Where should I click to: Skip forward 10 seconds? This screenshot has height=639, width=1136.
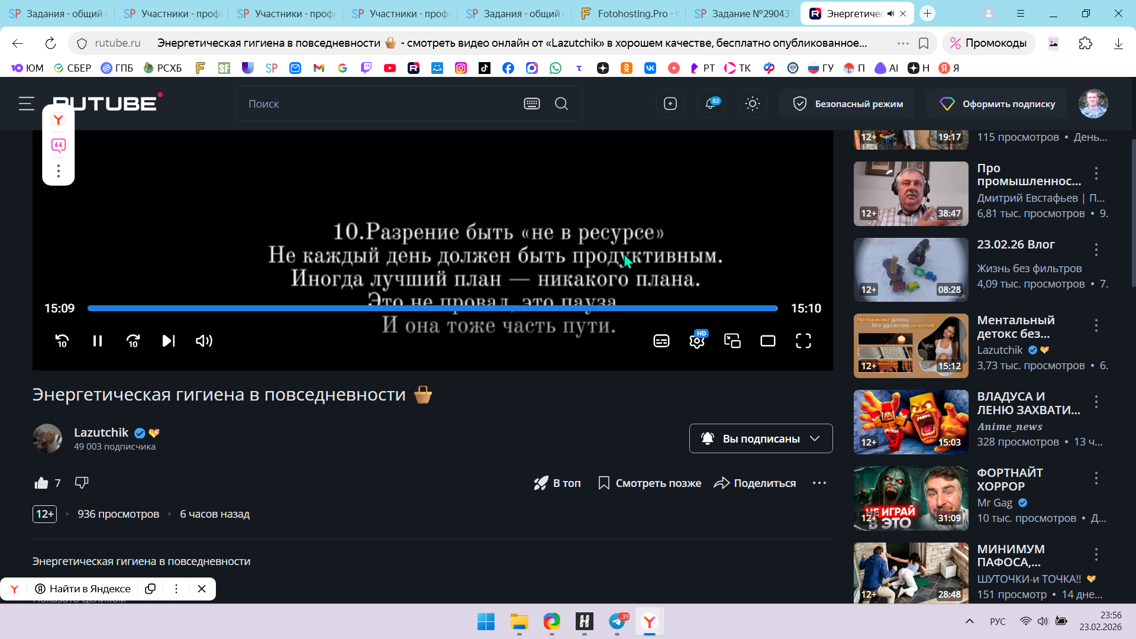click(133, 341)
